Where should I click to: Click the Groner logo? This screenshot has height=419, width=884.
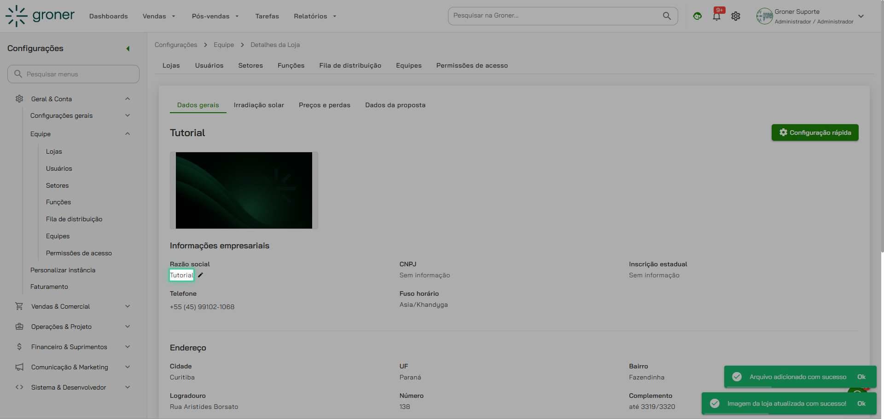coord(40,16)
